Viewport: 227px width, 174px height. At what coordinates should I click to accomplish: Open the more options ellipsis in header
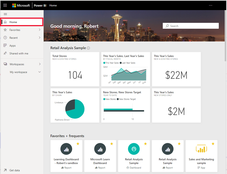tap(211, 5)
